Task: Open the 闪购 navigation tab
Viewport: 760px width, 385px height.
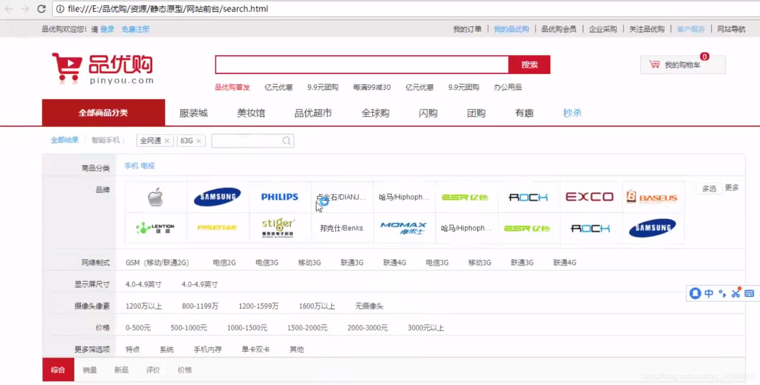Action: [428, 113]
